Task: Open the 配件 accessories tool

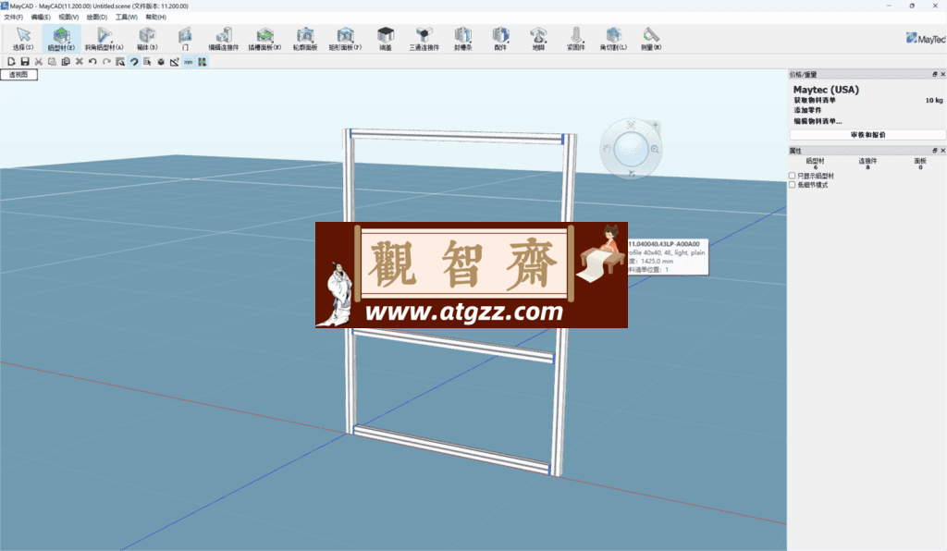Action: point(500,39)
